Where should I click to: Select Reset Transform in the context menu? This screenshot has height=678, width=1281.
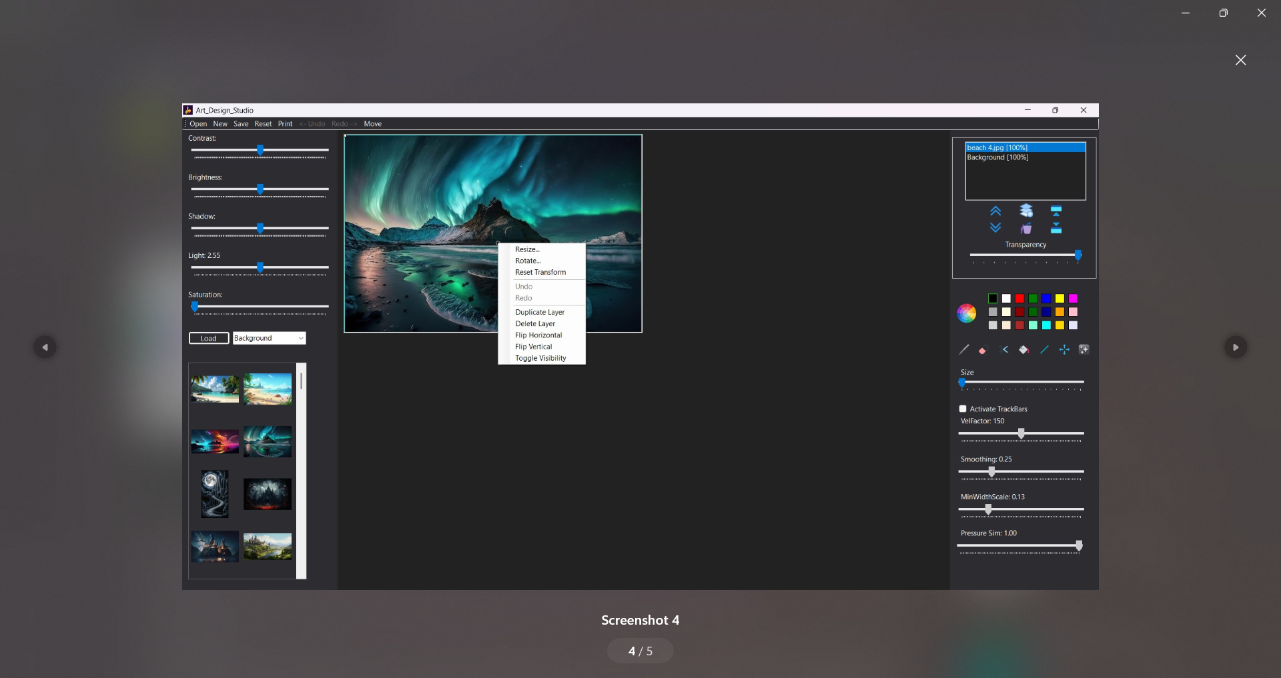(x=542, y=272)
